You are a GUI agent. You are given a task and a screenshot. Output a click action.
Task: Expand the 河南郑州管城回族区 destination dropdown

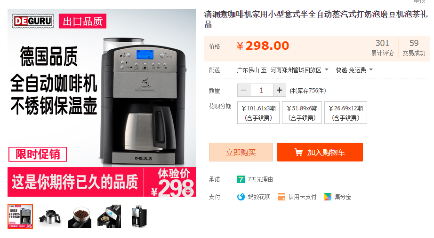[326, 69]
